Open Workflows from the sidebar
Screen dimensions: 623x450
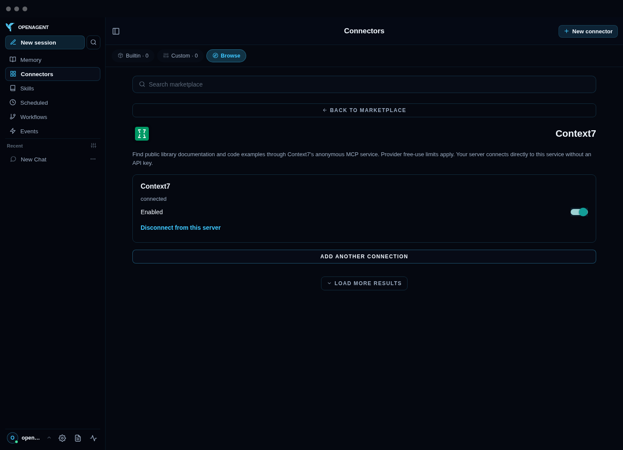(x=53, y=117)
